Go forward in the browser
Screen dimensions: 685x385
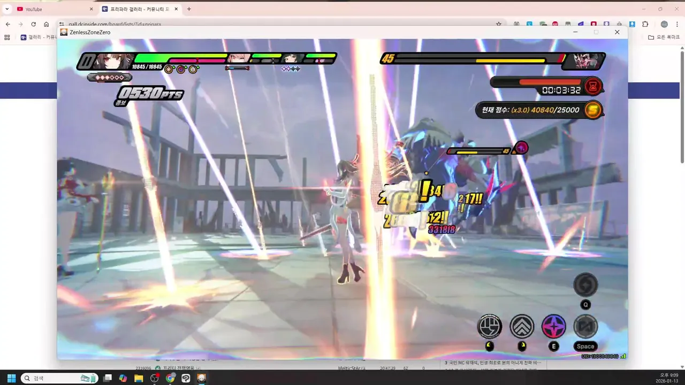[20, 24]
